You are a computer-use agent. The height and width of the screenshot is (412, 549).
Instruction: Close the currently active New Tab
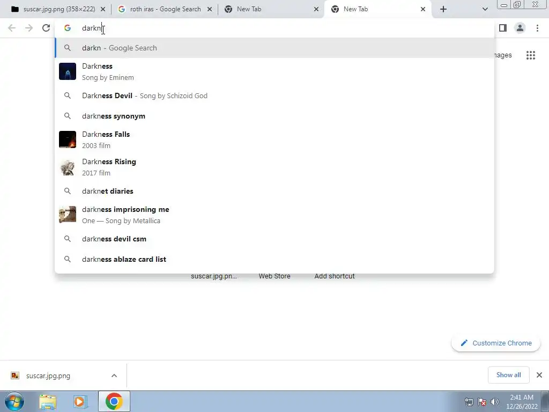(x=423, y=9)
